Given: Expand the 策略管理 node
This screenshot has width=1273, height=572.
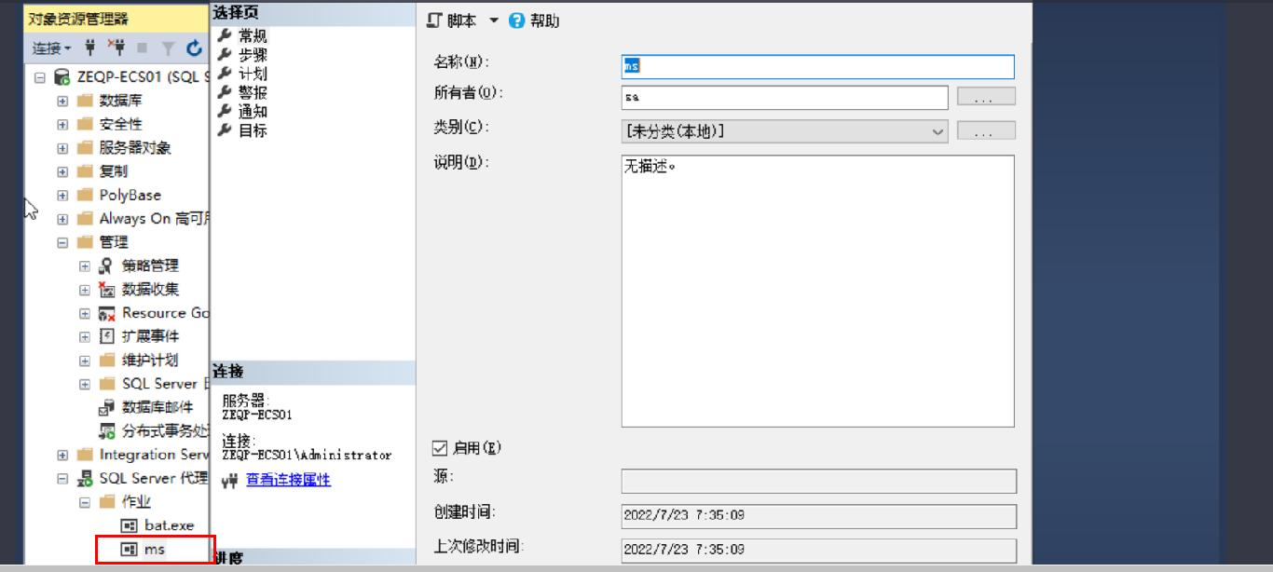Looking at the screenshot, I should 85,266.
